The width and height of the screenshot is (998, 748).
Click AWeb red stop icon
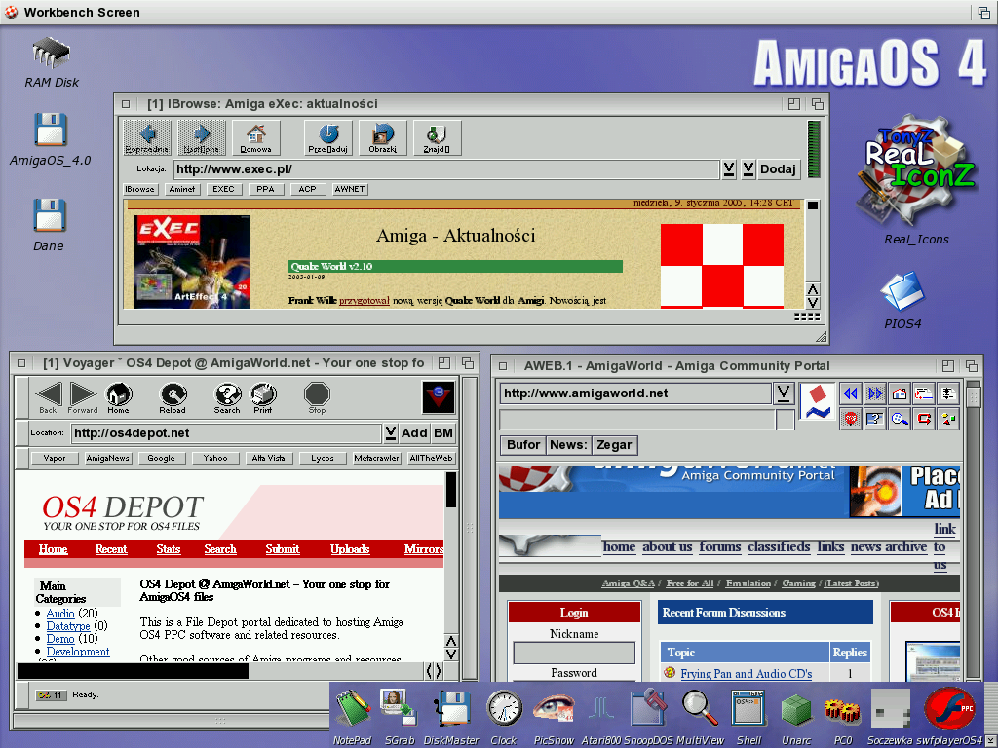pyautogui.click(x=850, y=419)
